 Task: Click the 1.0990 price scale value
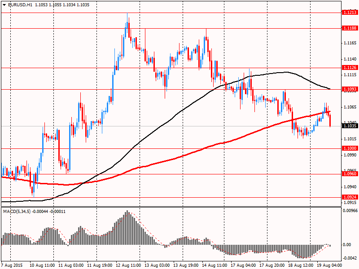pyautogui.click(x=350, y=155)
